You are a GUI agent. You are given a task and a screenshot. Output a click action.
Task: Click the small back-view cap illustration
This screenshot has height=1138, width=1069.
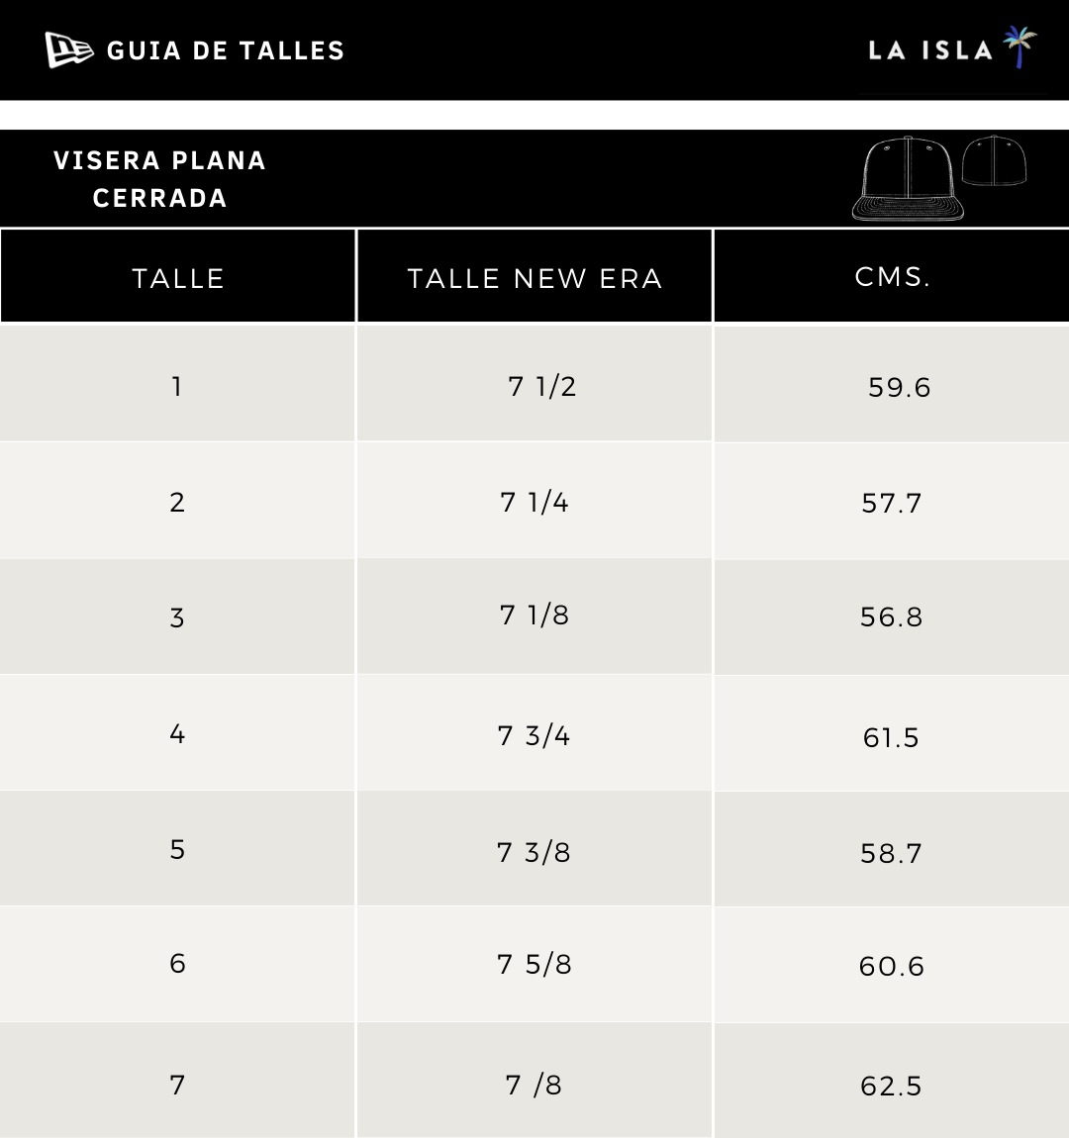(994, 160)
